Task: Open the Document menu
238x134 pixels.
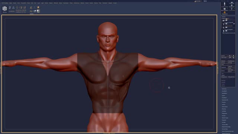Action: click(x=23, y=3)
